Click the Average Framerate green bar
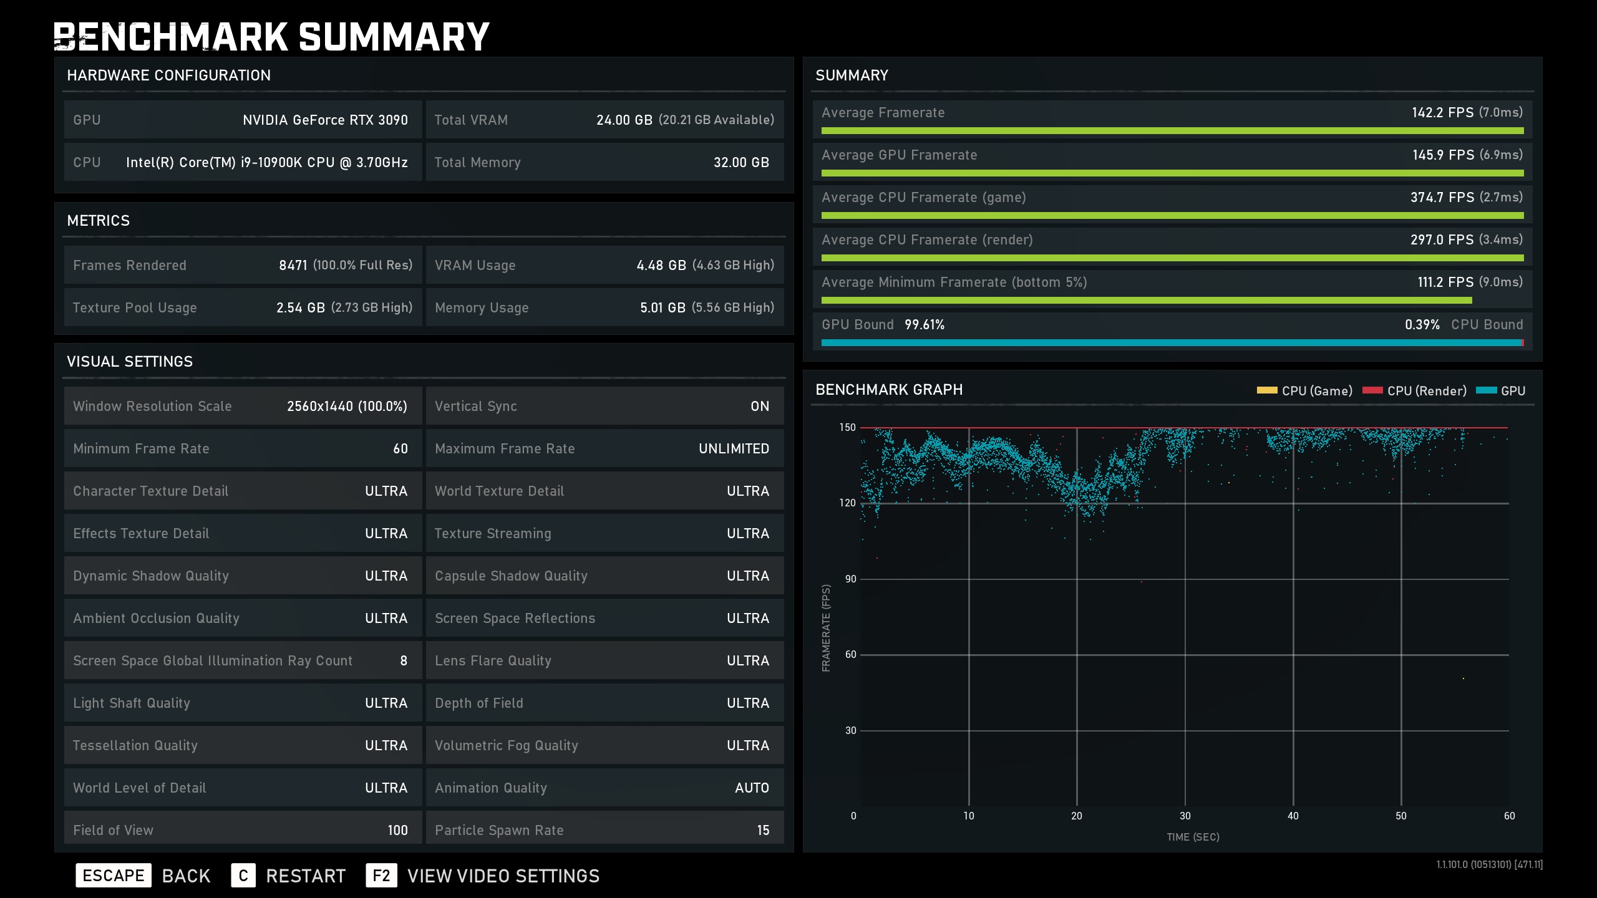The image size is (1597, 898). coord(1172,131)
